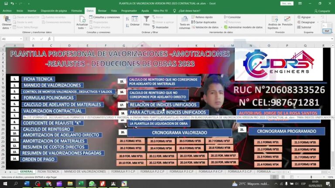Open the Fórmulas ribbon tab
The height and width of the screenshot is (188, 335).
tap(76, 10)
